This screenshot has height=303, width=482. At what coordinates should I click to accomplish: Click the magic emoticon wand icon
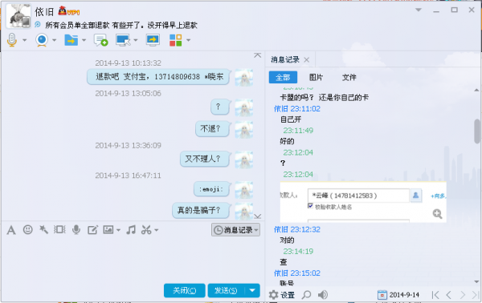pyautogui.click(x=43, y=229)
